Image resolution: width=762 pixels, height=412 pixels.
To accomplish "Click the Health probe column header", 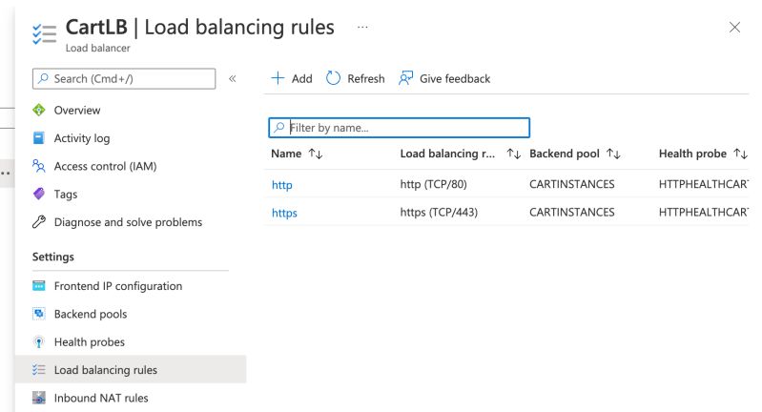I will [692, 154].
